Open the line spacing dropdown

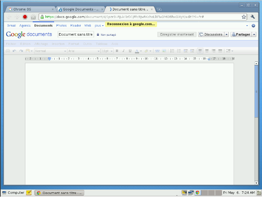[x=230, y=51]
